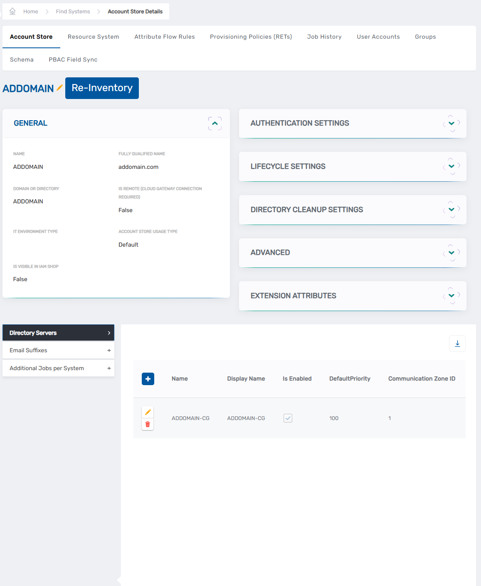Add new directory server plus icon

pos(148,379)
